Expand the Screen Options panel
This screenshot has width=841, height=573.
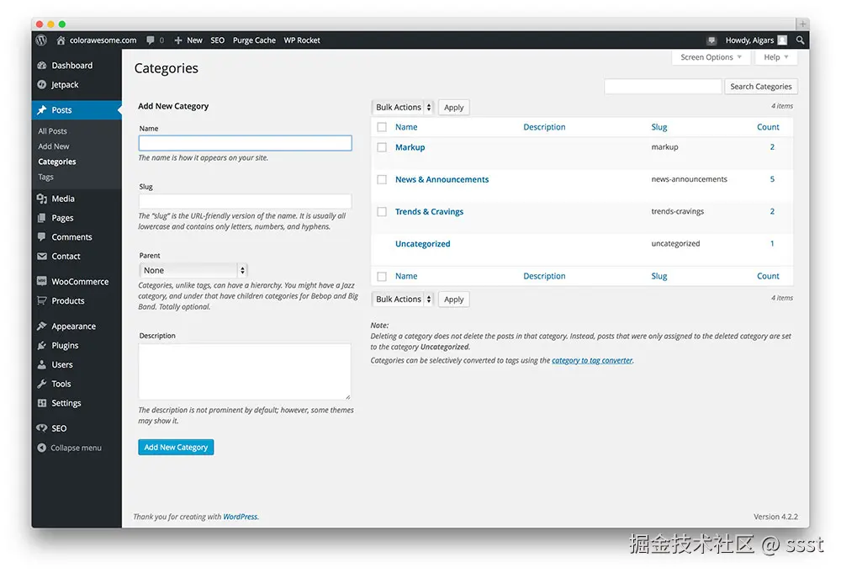tap(711, 57)
